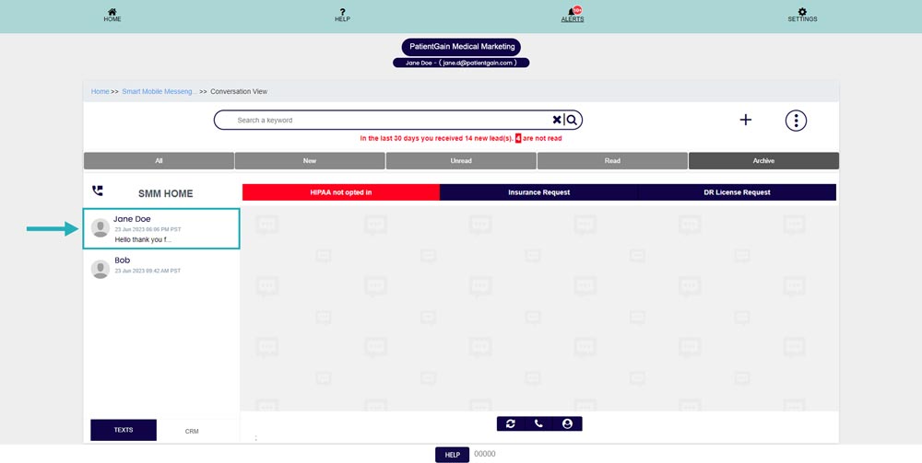Click the plus icon to add new

(746, 120)
